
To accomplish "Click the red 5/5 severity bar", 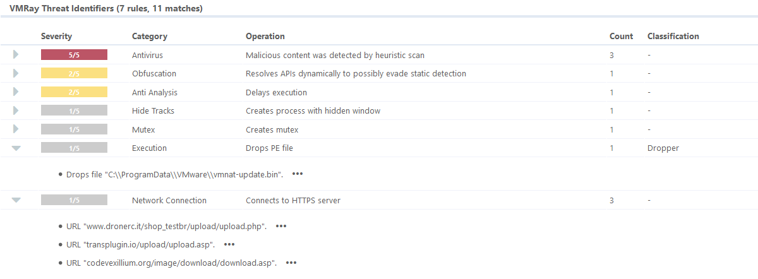I will [x=74, y=55].
